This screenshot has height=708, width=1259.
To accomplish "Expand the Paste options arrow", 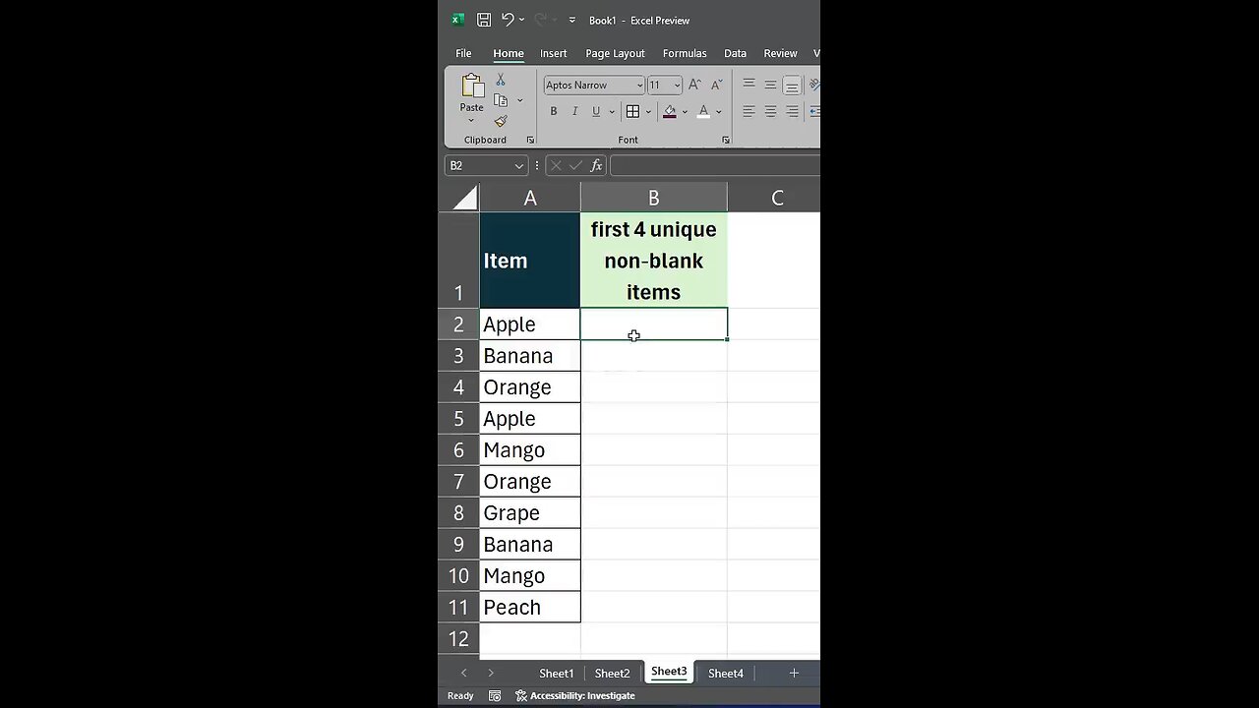I will [x=472, y=120].
